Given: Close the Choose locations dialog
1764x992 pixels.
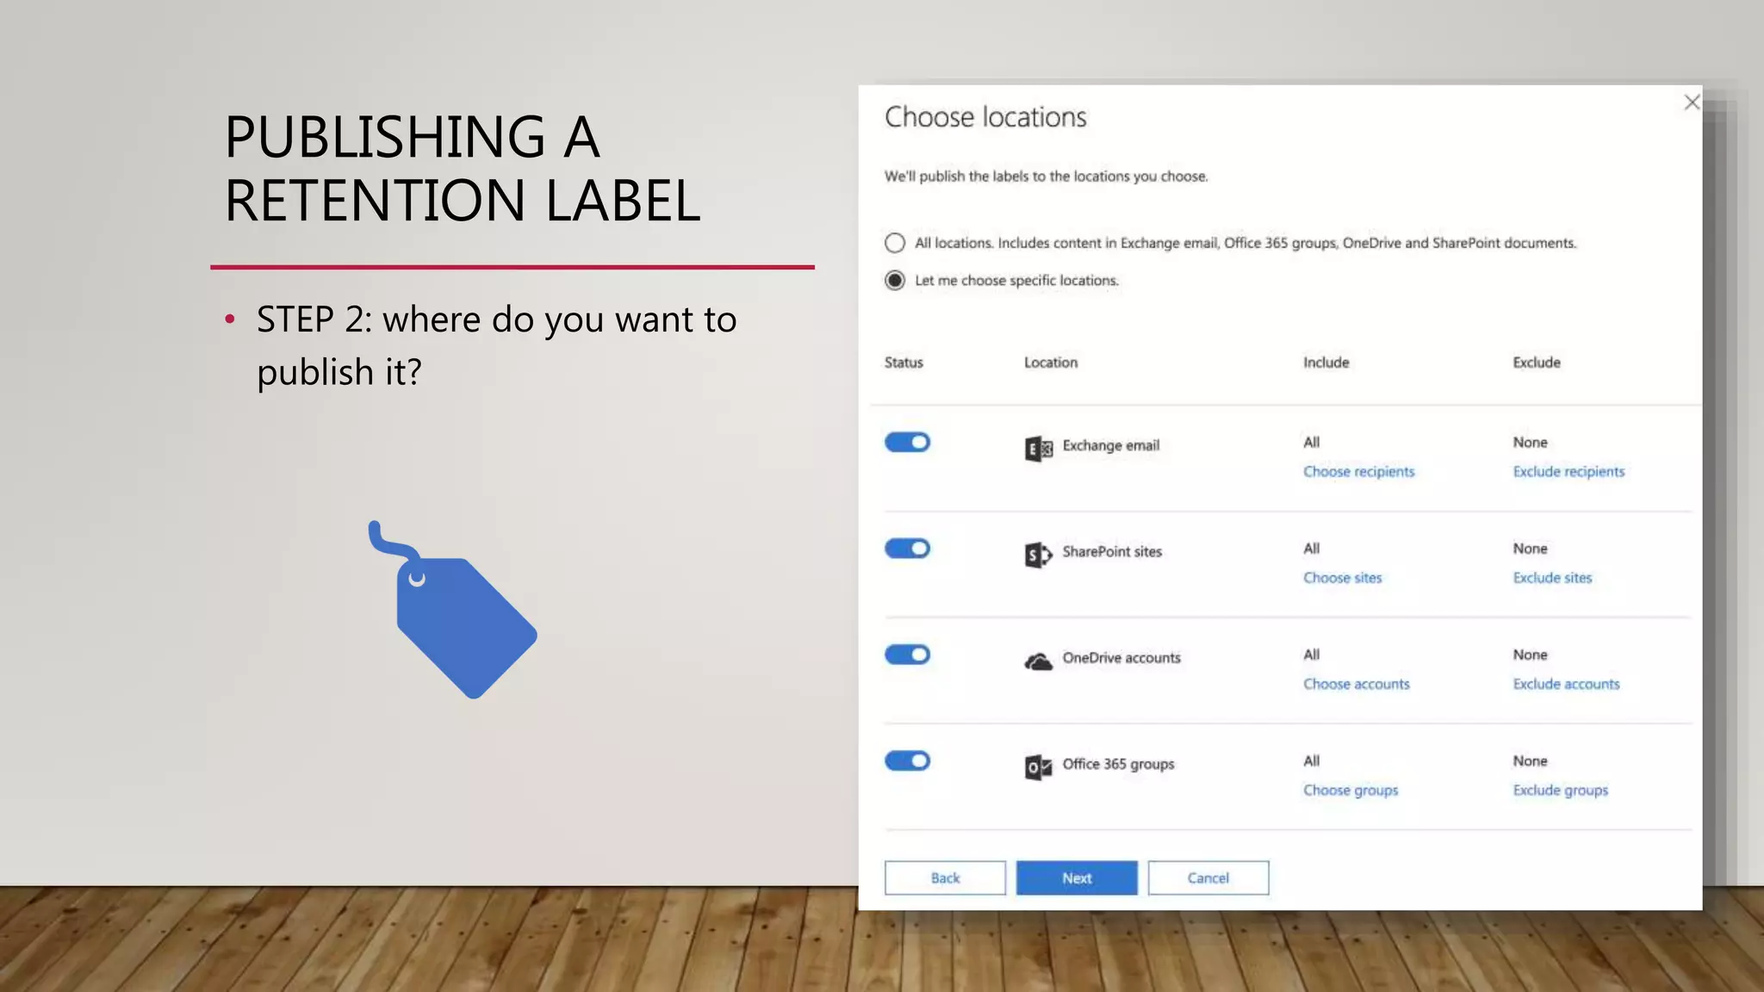Looking at the screenshot, I should click(1692, 102).
